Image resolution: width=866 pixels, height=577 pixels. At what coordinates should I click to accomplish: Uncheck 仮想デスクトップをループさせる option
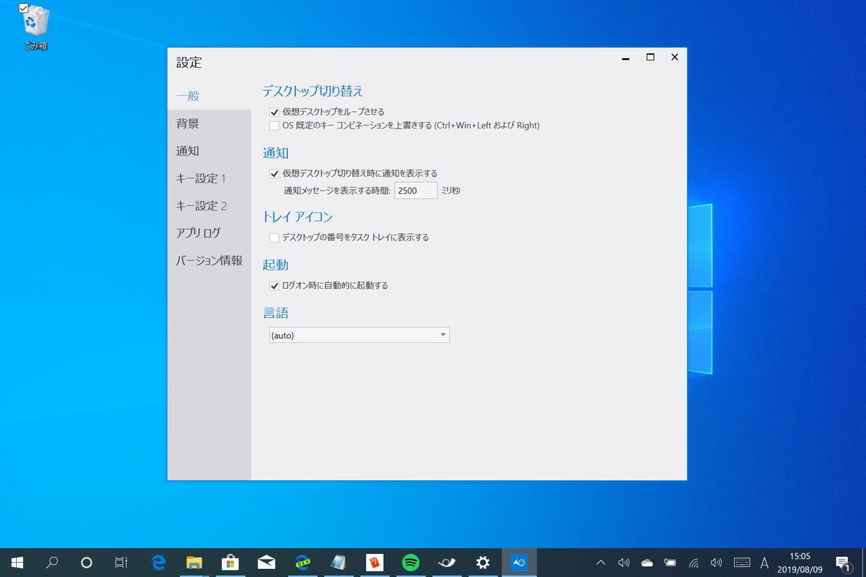[274, 112]
